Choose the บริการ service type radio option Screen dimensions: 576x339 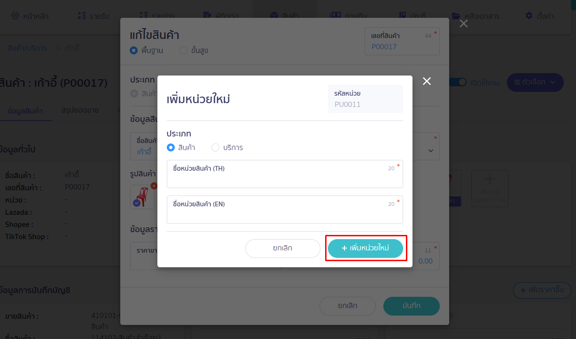click(x=215, y=147)
